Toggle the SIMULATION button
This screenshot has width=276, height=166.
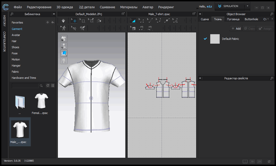click(x=229, y=6)
